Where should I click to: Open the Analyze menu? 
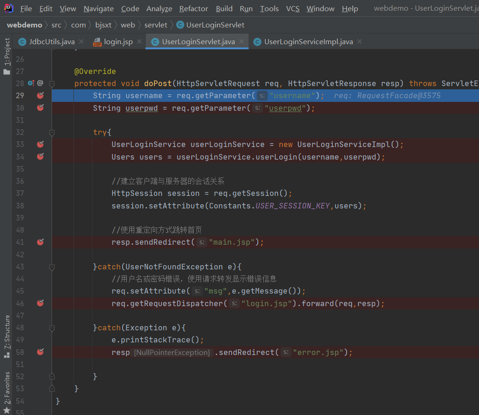pos(159,8)
